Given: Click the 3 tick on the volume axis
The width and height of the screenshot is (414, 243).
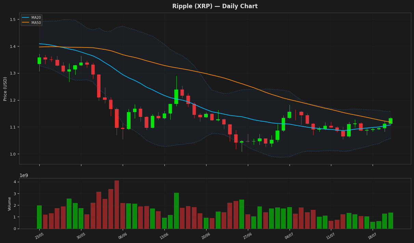Looking at the screenshot, I should [14, 194].
